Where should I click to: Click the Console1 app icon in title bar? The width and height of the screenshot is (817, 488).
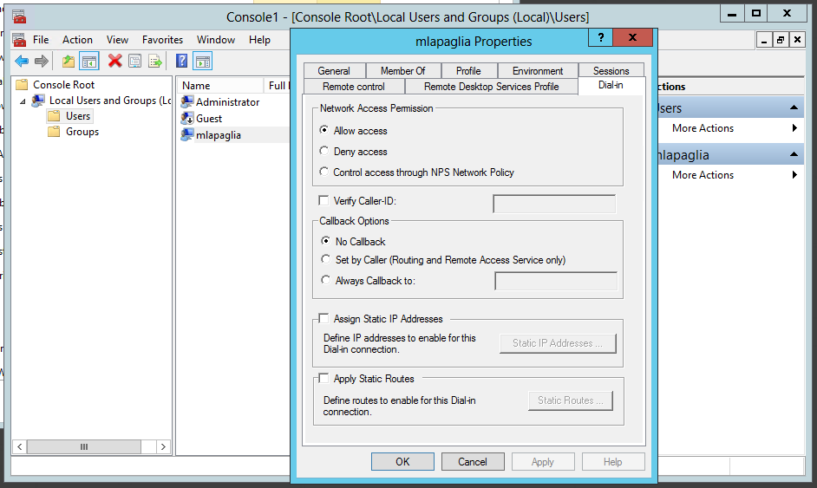pyautogui.click(x=19, y=16)
